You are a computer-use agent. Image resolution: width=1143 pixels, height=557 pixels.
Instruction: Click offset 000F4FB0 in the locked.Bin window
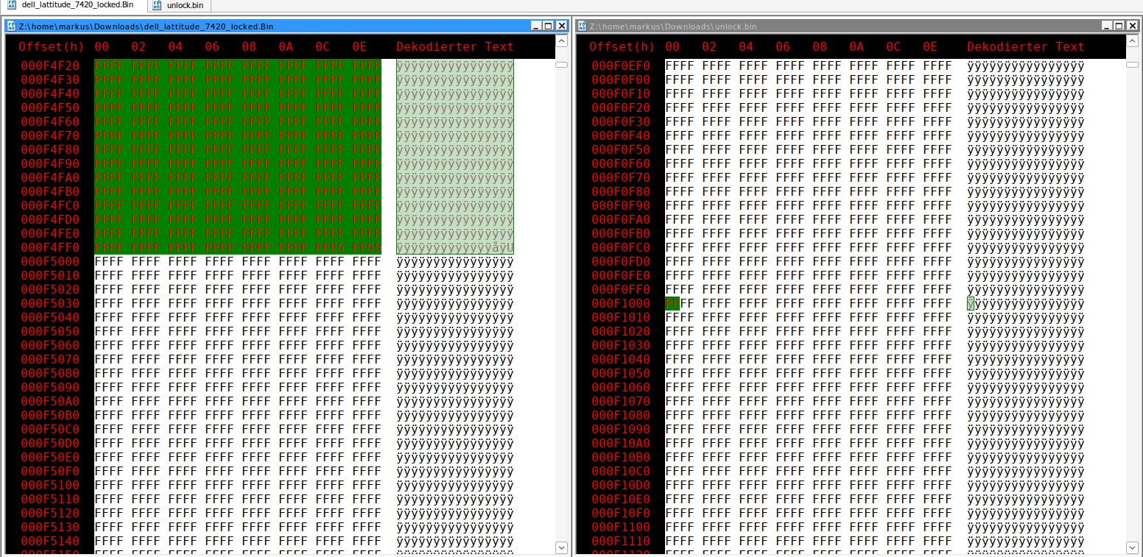click(50, 192)
